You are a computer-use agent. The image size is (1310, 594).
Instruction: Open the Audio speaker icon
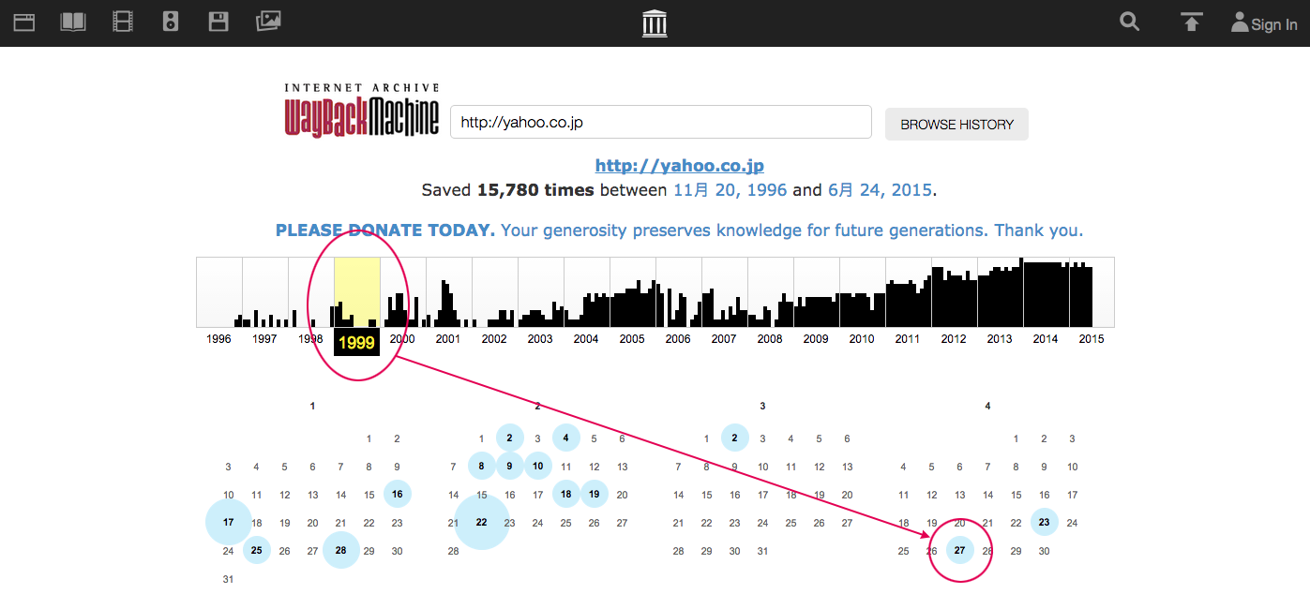tap(170, 22)
